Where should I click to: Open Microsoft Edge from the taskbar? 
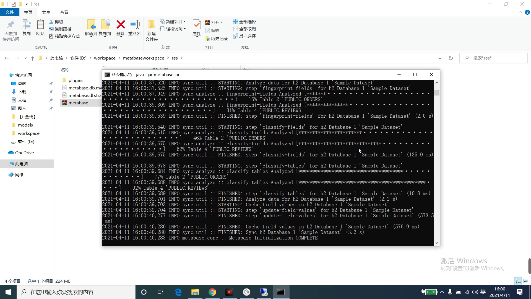pyautogui.click(x=178, y=292)
